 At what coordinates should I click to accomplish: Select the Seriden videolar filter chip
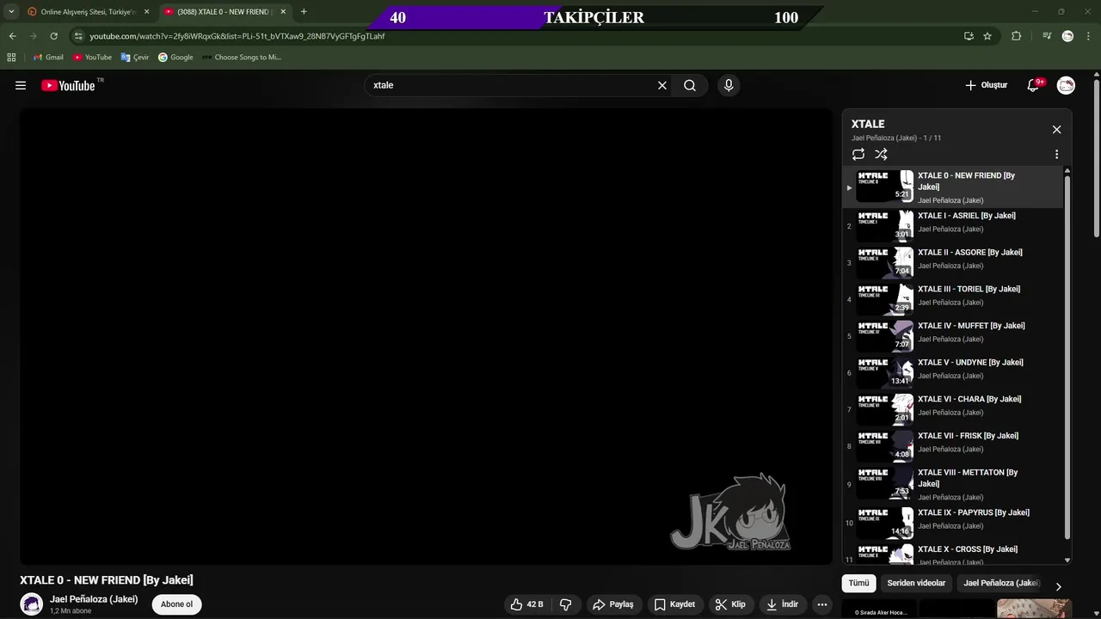[x=916, y=583]
